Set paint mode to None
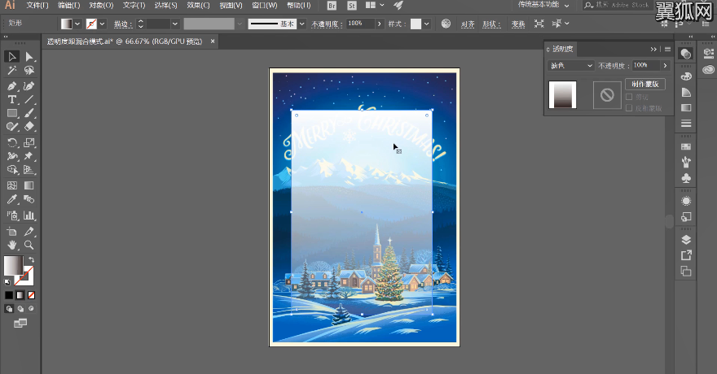 tap(31, 295)
